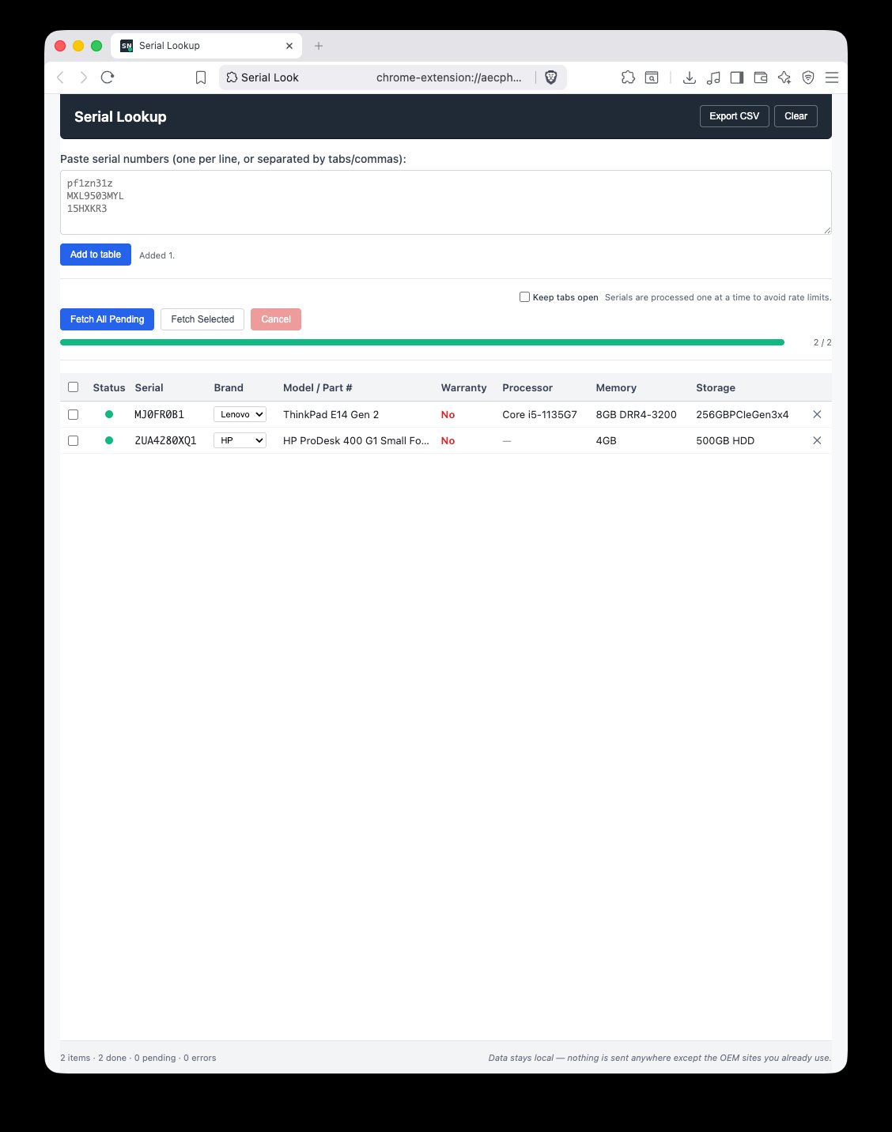
Task: Click the browser address bar URL
Action: tap(448, 77)
